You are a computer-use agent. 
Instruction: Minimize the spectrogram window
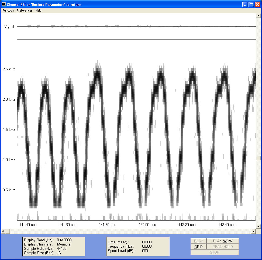pos(245,5)
